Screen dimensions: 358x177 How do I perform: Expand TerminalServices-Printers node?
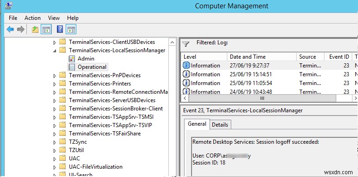coord(55,84)
